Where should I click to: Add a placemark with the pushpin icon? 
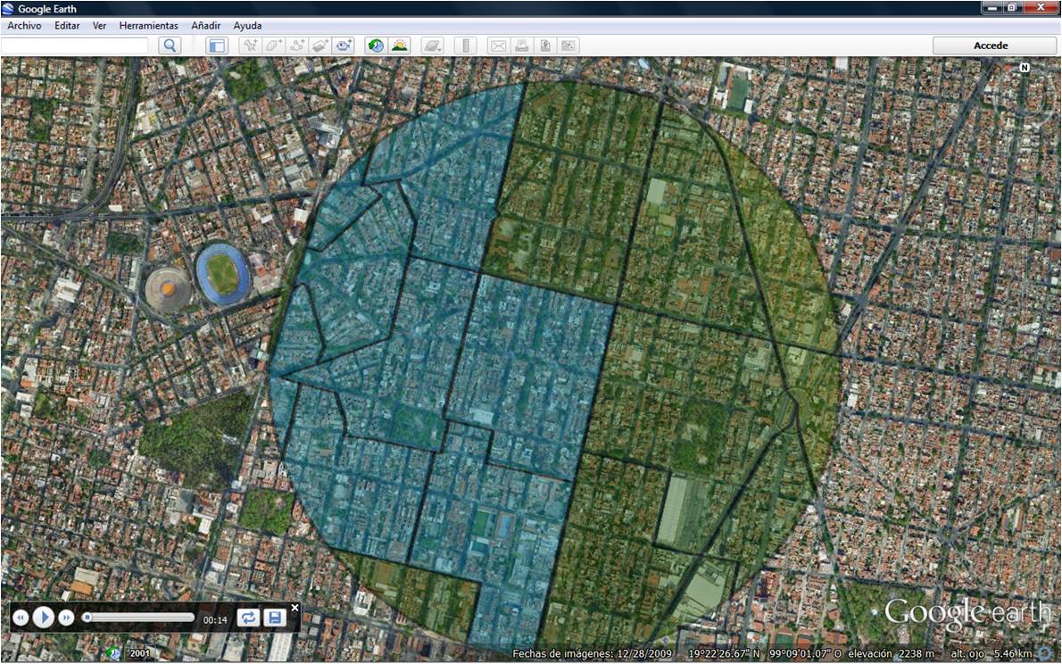click(251, 46)
